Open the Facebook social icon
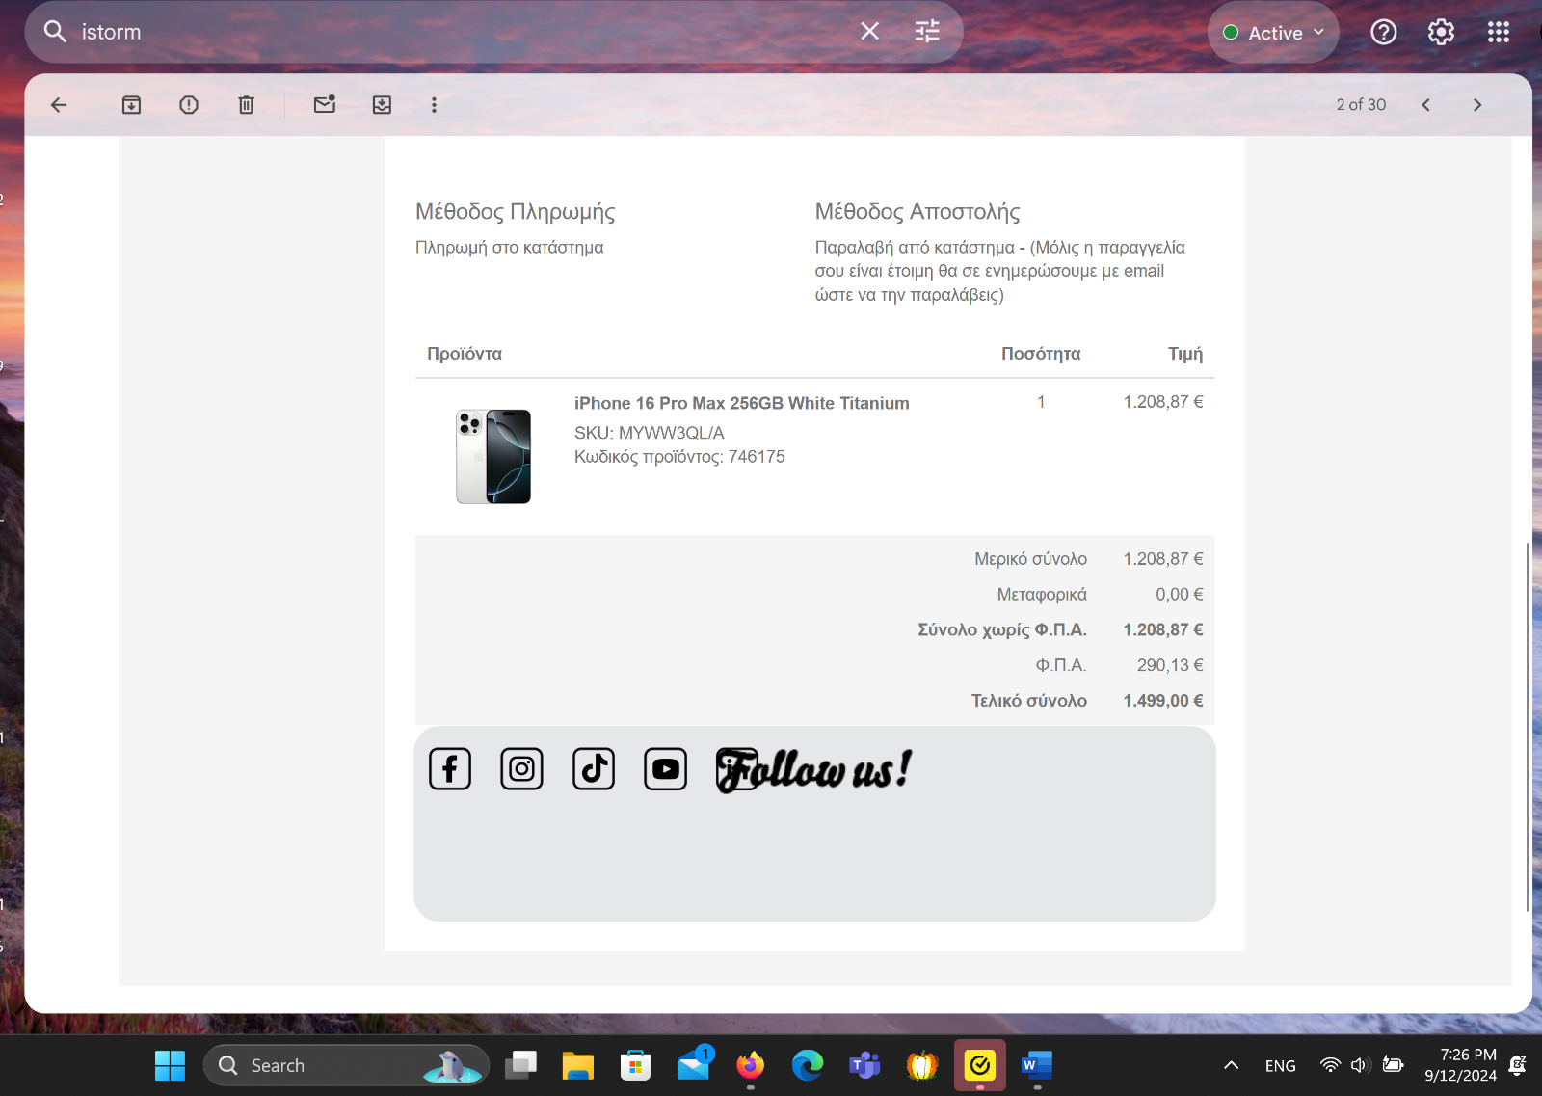The width and height of the screenshot is (1542, 1096). click(450, 769)
